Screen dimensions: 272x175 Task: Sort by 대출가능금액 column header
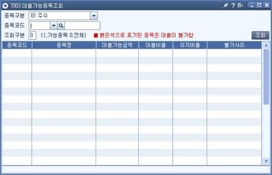pos(117,45)
